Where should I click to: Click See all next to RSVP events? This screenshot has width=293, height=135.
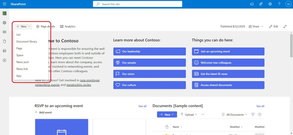click(x=142, y=106)
